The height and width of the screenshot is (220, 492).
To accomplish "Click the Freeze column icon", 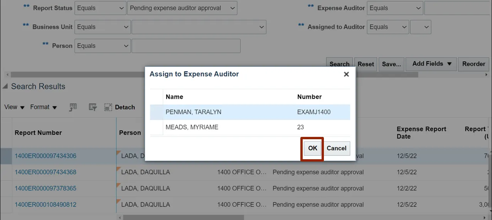I will (x=73, y=108).
